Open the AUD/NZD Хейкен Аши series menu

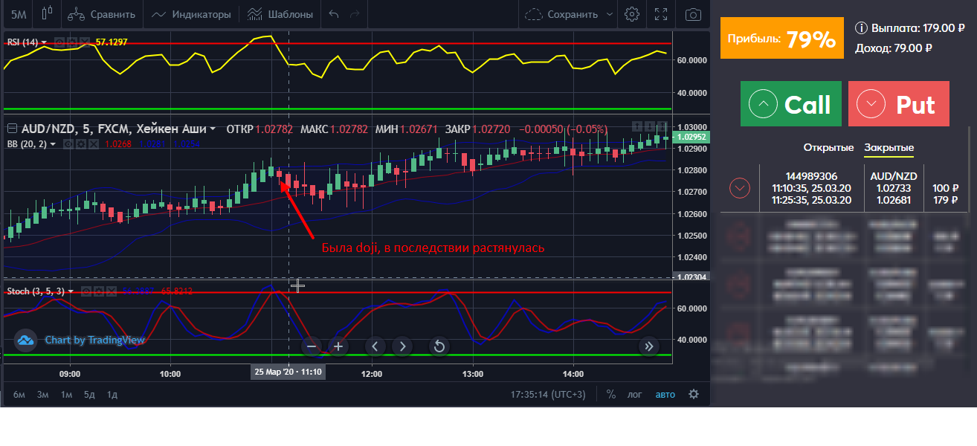coord(213,129)
